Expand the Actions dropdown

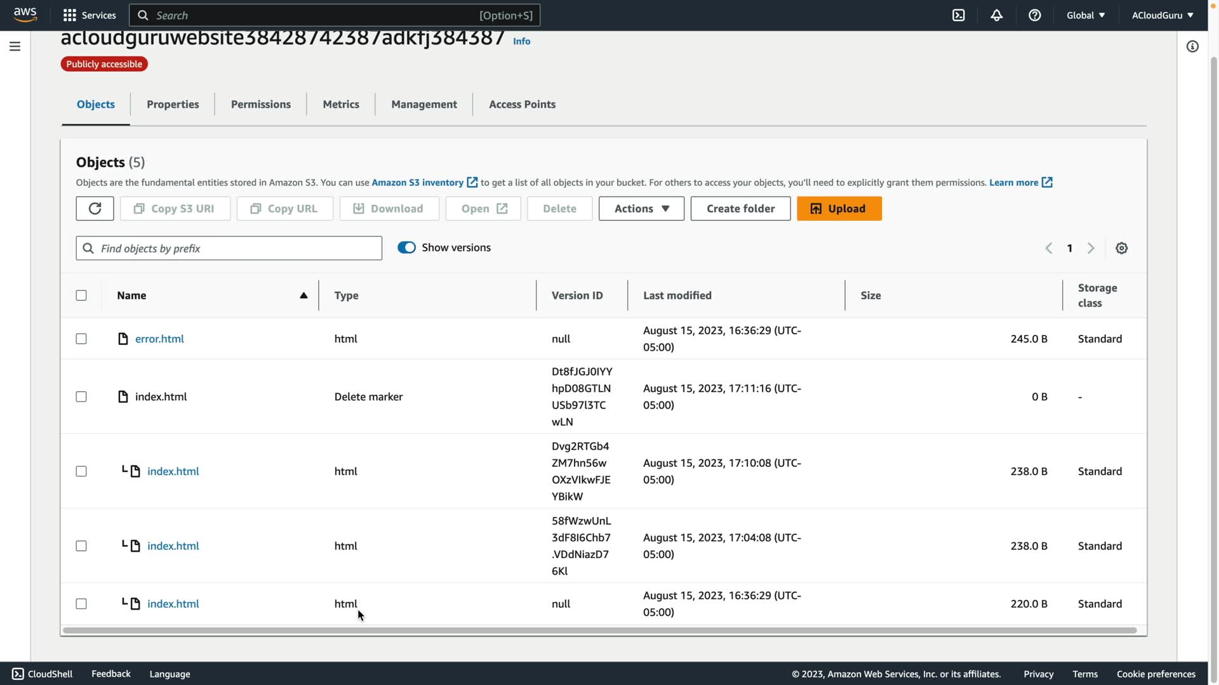pyautogui.click(x=641, y=209)
